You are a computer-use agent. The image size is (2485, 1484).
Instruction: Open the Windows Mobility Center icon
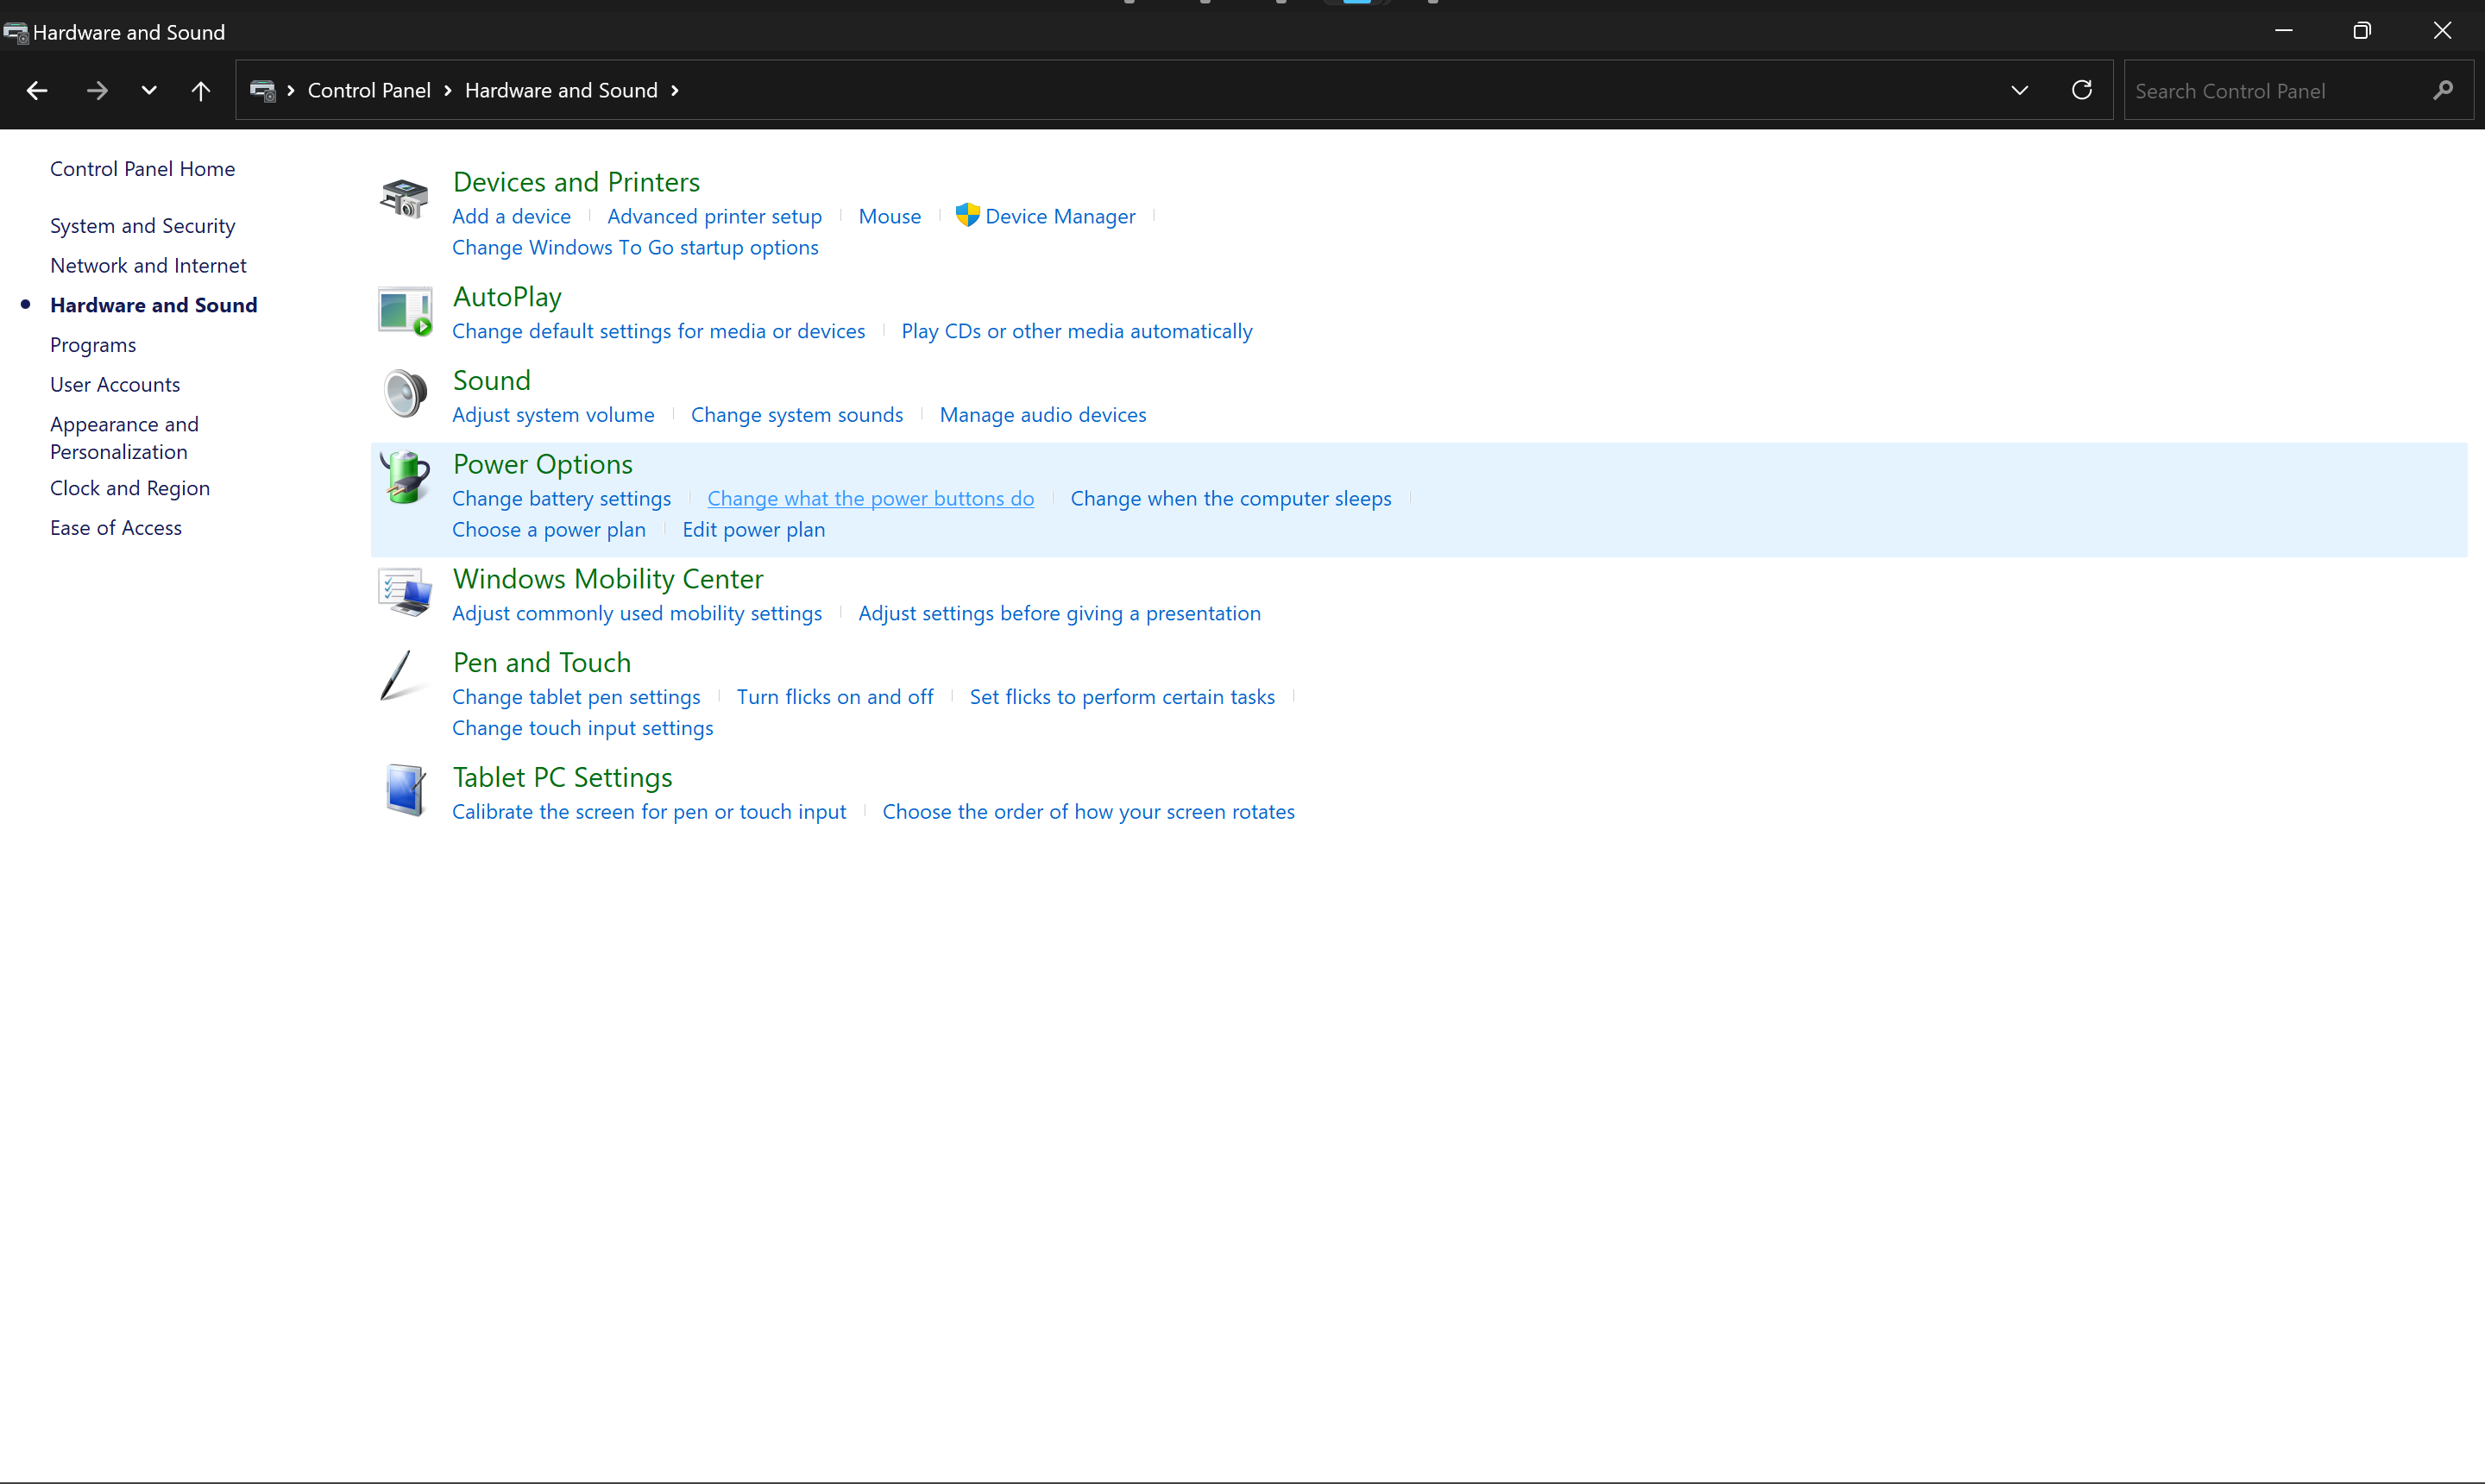point(405,592)
